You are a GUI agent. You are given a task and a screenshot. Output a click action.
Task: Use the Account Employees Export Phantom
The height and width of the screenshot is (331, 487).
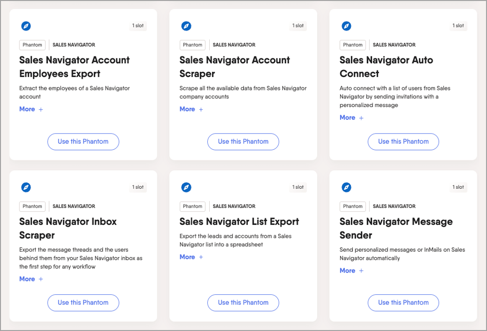[x=83, y=142]
